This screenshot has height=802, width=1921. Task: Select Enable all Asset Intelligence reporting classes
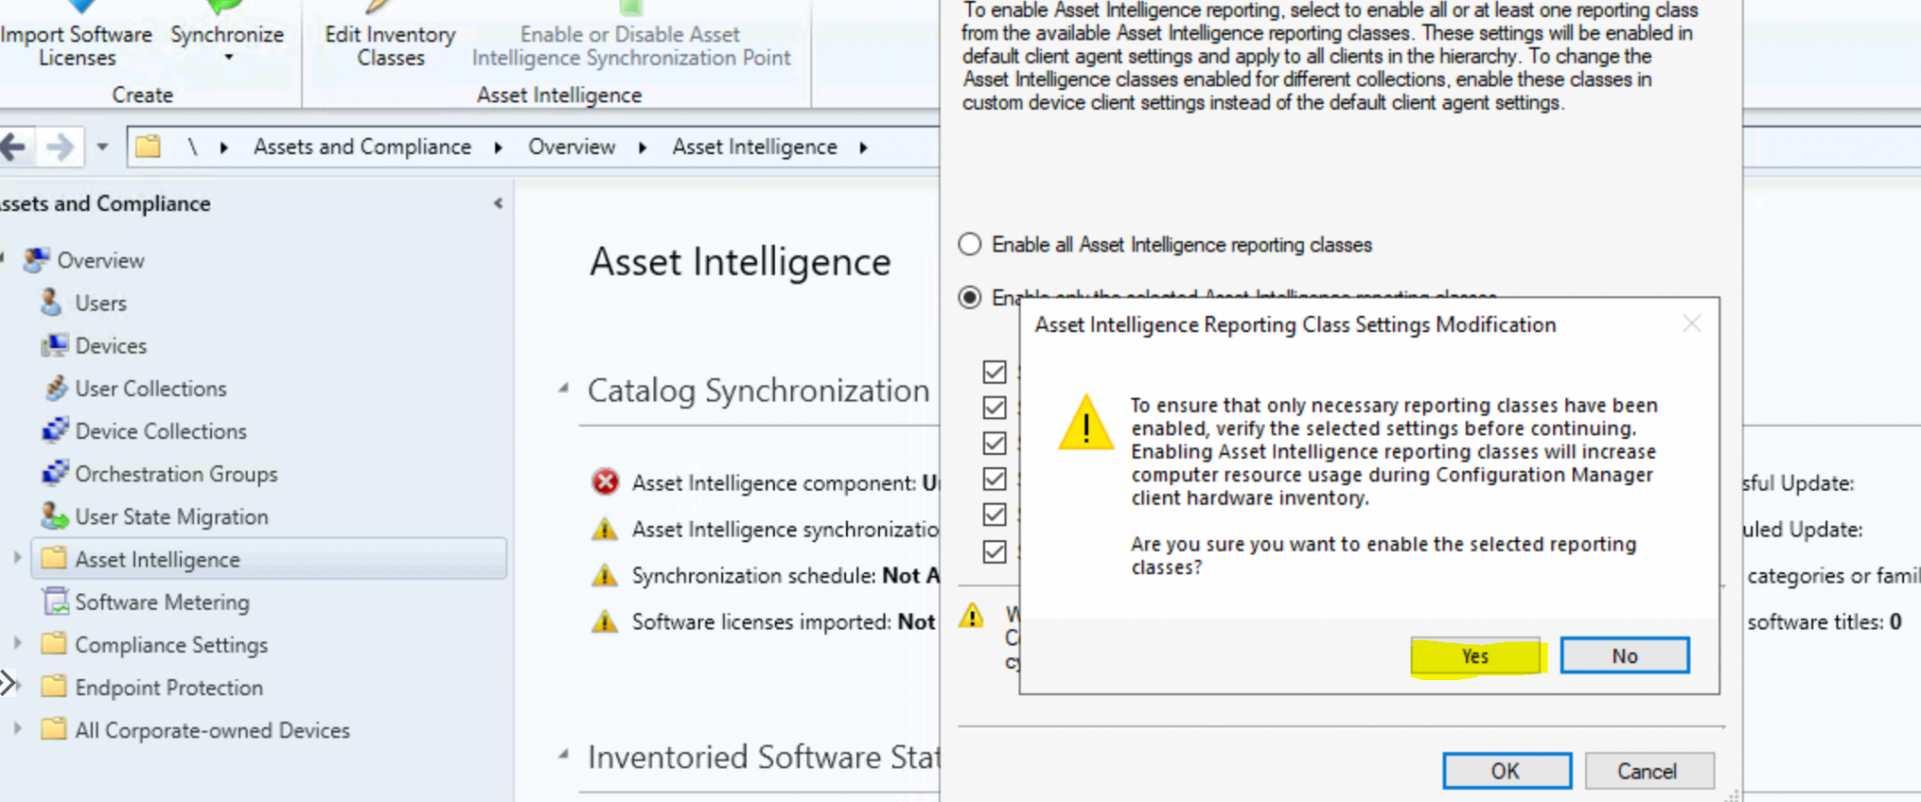[x=969, y=244]
